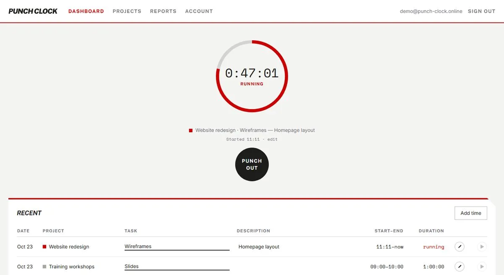Edit the start time of the running entry
Screen dimensions: 504x275
273,139
